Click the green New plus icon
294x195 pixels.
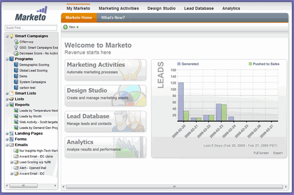point(66,27)
